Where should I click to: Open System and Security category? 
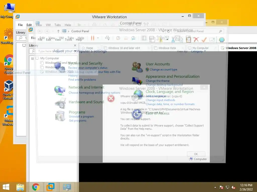click(x=85, y=63)
